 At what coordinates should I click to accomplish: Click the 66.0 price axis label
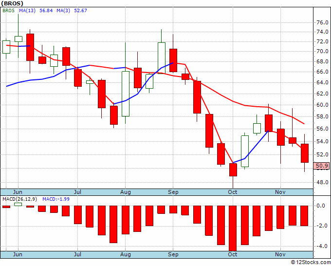[x=322, y=72]
